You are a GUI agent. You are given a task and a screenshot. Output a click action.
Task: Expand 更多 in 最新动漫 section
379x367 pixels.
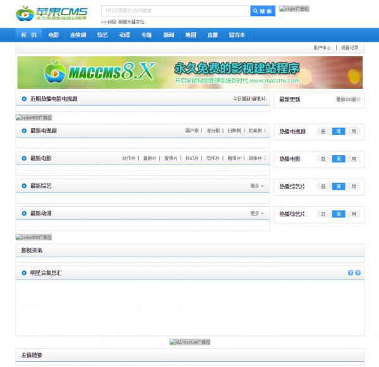256,214
